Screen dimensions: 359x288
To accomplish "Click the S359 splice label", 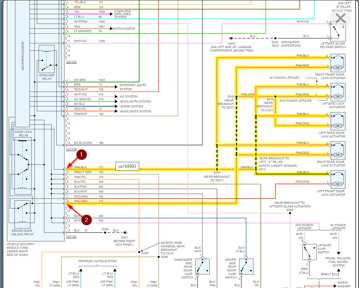I will (x=164, y=257).
